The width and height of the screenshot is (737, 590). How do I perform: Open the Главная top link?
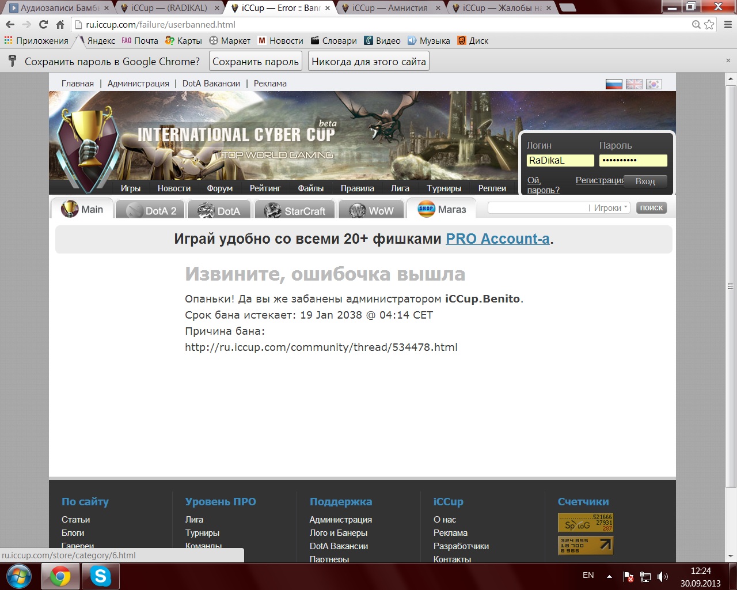point(78,84)
